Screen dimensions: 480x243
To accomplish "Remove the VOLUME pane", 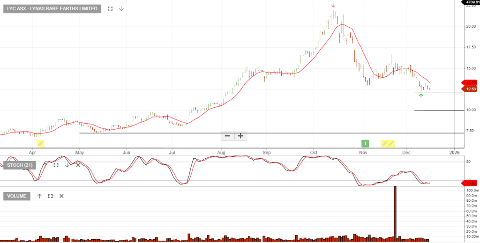I will click(x=61, y=196).
